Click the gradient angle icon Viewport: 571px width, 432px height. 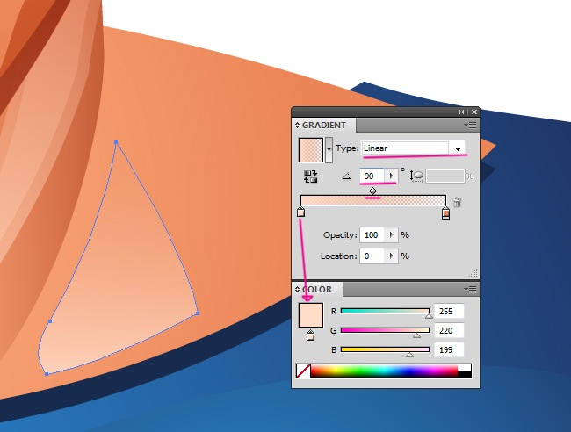pyautogui.click(x=346, y=176)
